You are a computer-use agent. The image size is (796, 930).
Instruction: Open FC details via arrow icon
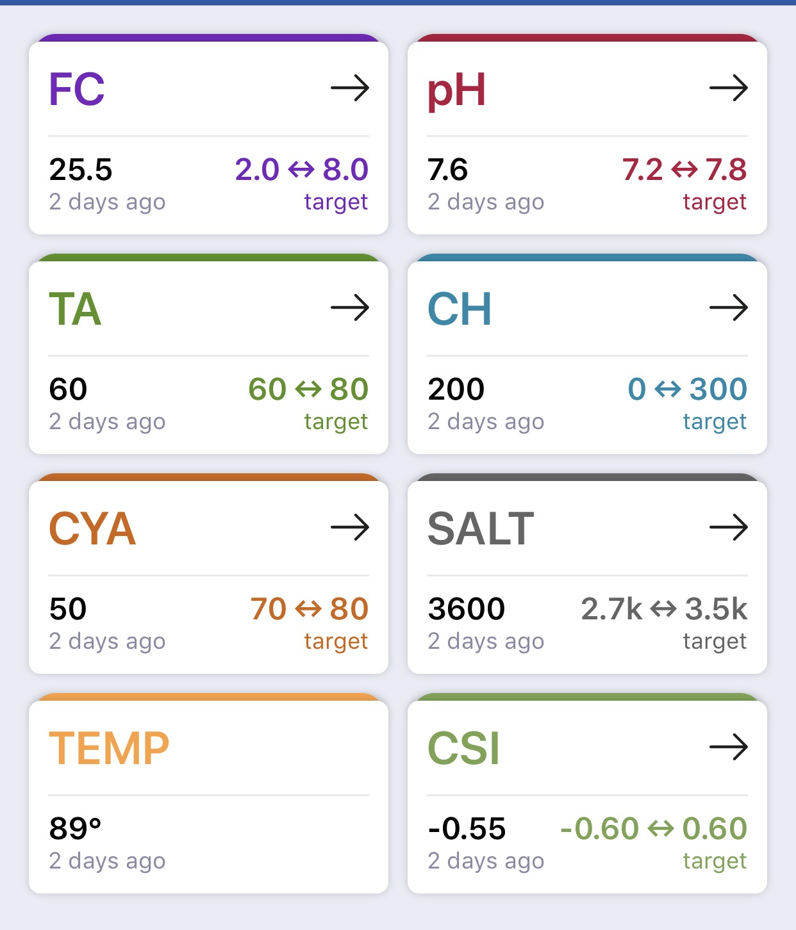pos(350,88)
